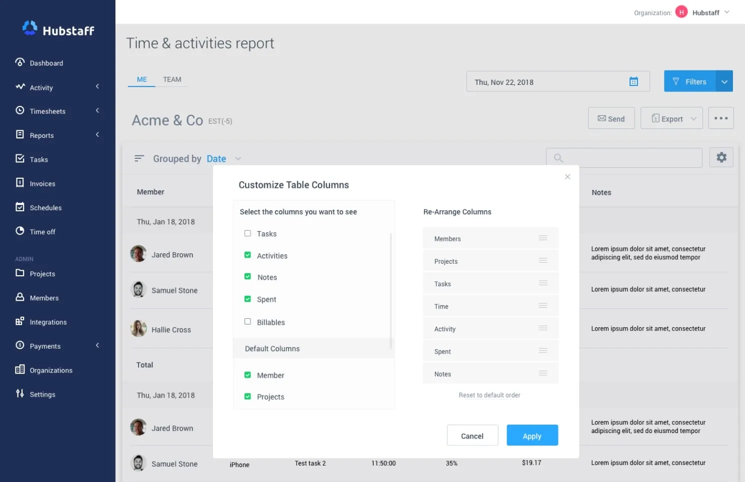
Task: Click the Hubstaff logo in the sidebar
Action: pos(58,29)
